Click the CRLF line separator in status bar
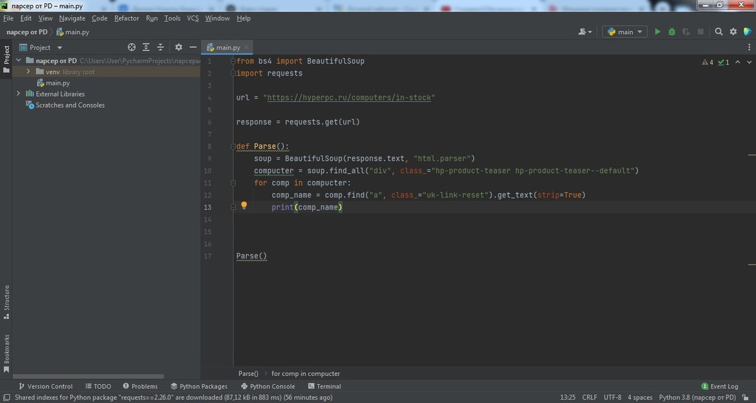 tap(590, 397)
